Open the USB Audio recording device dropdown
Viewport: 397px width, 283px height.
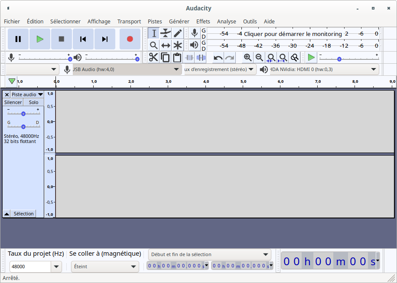(127, 69)
